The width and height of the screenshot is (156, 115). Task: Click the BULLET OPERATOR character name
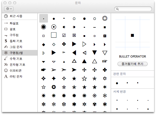tap(132, 56)
